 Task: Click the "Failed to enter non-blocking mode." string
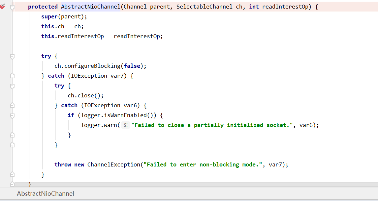tap(203, 164)
